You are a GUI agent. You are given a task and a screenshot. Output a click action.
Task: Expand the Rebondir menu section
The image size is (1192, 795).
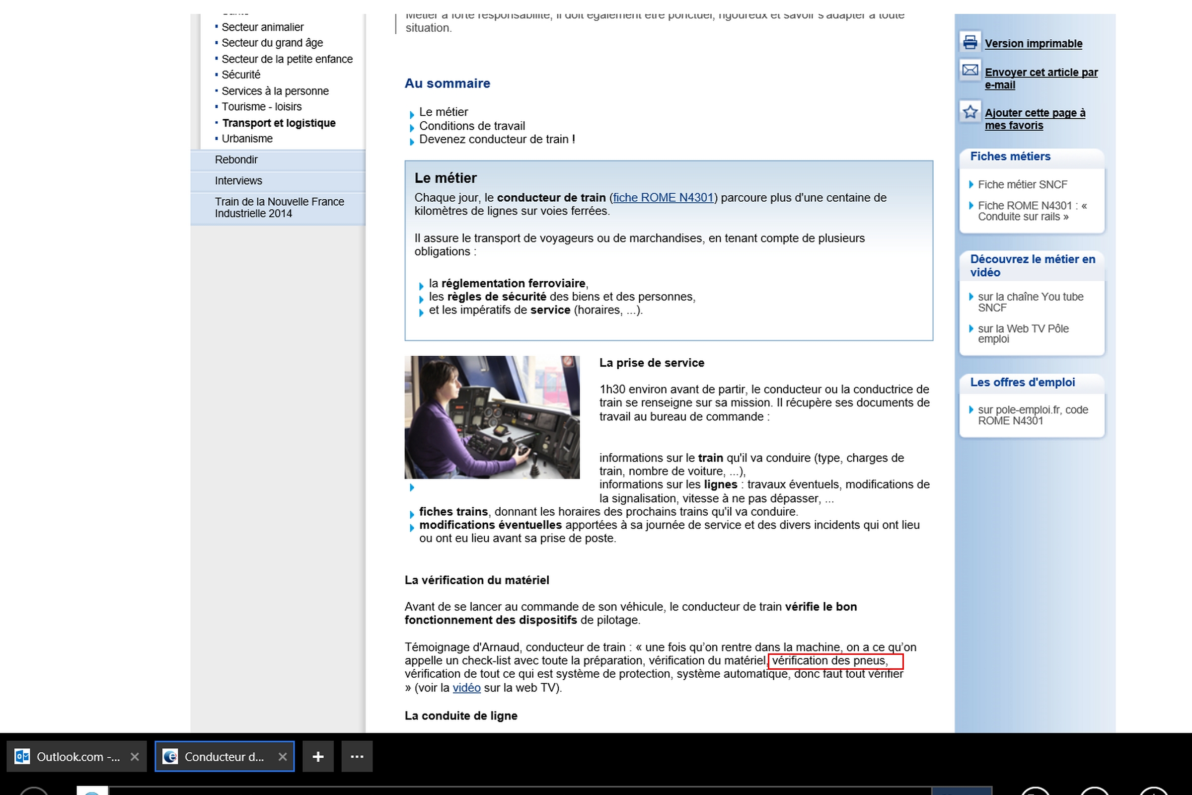pos(236,159)
